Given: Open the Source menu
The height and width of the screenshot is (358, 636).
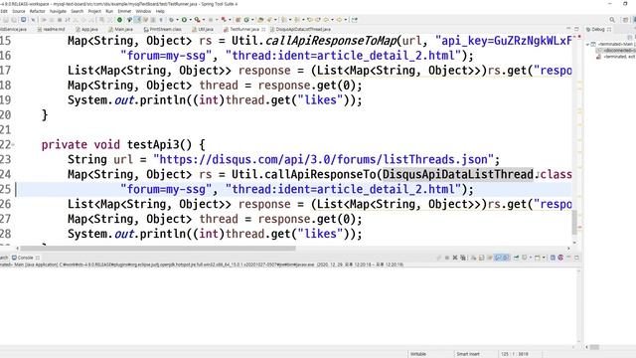Looking at the screenshot, I should 18,11.
